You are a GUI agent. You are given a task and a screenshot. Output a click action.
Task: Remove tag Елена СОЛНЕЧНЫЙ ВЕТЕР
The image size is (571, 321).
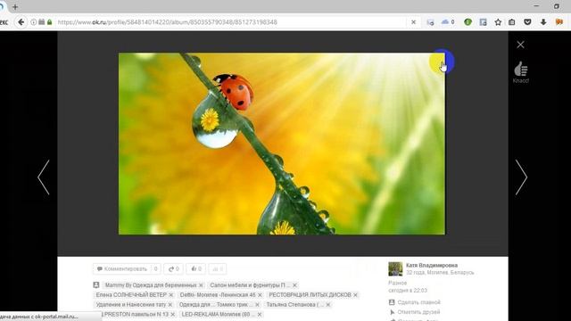coord(170,295)
